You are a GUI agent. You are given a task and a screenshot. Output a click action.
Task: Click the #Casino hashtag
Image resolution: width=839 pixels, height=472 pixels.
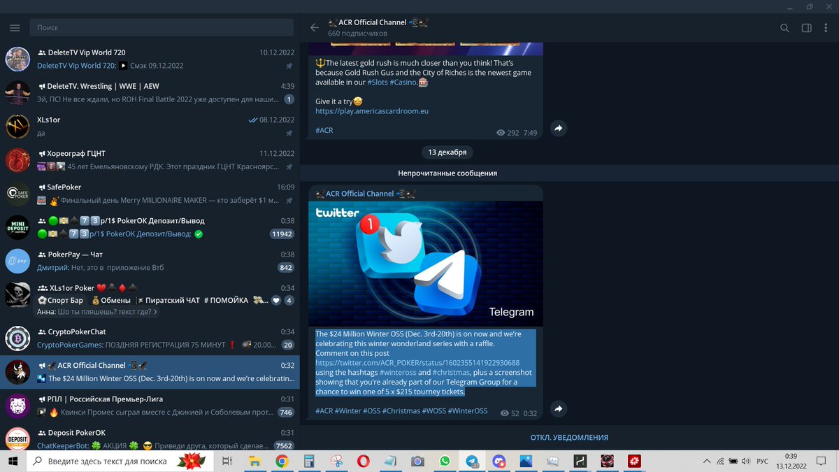403,83
